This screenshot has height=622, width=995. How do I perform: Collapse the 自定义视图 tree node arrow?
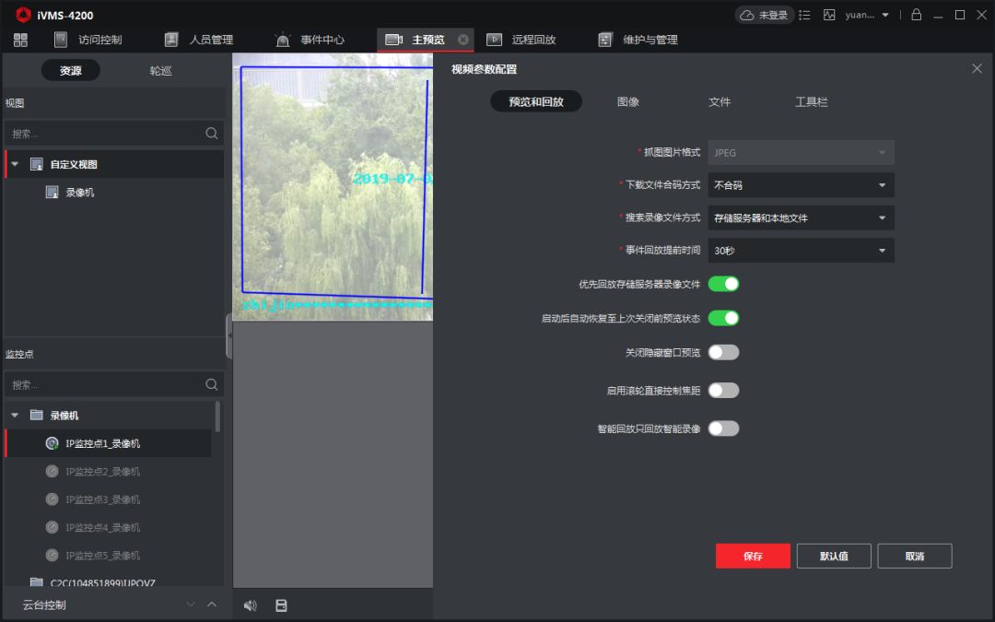click(15, 164)
